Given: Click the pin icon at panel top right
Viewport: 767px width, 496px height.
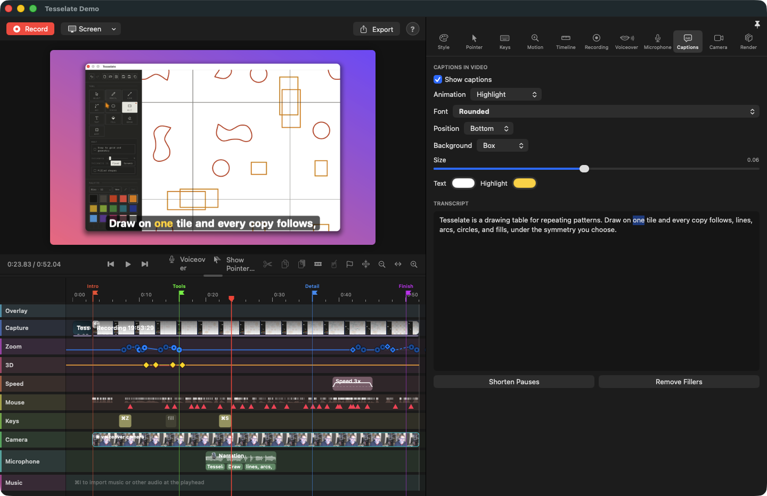Looking at the screenshot, I should coord(757,24).
